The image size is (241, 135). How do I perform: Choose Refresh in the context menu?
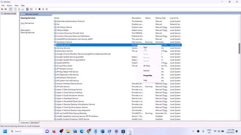point(146,71)
